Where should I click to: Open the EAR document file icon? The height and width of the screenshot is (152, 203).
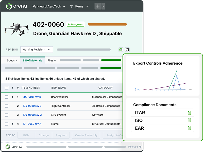pyautogui.click(x=189, y=128)
